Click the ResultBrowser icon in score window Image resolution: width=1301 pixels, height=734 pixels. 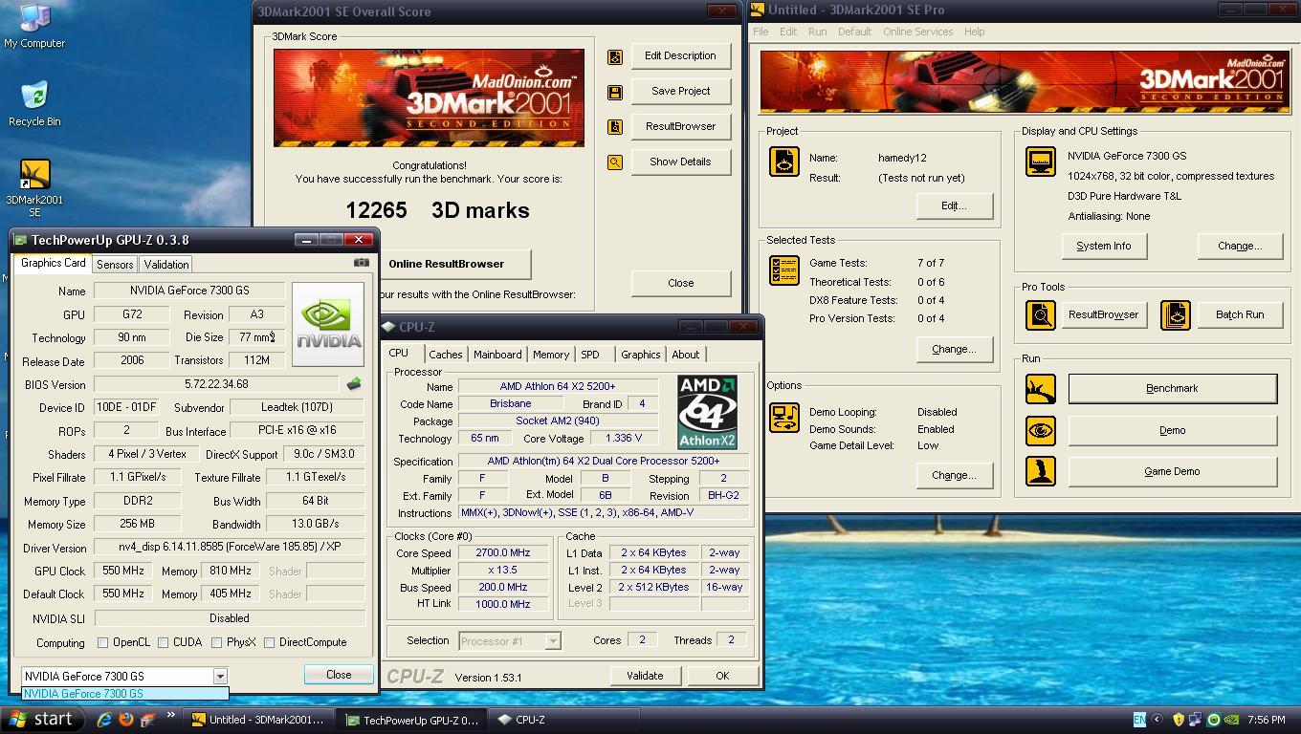(x=615, y=127)
